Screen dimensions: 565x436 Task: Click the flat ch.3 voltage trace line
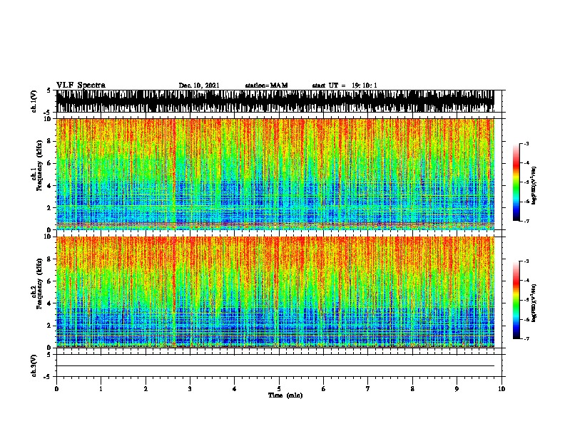(x=275, y=366)
